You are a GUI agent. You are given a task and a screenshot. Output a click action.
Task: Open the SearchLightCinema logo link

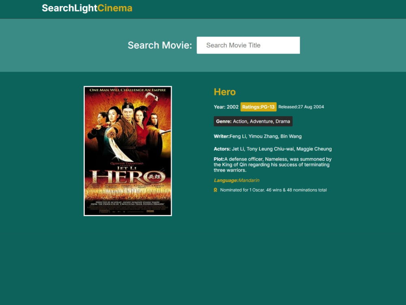[87, 8]
